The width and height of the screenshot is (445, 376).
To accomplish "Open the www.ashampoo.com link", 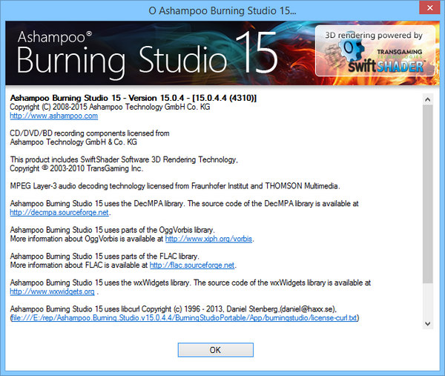I will [53, 116].
